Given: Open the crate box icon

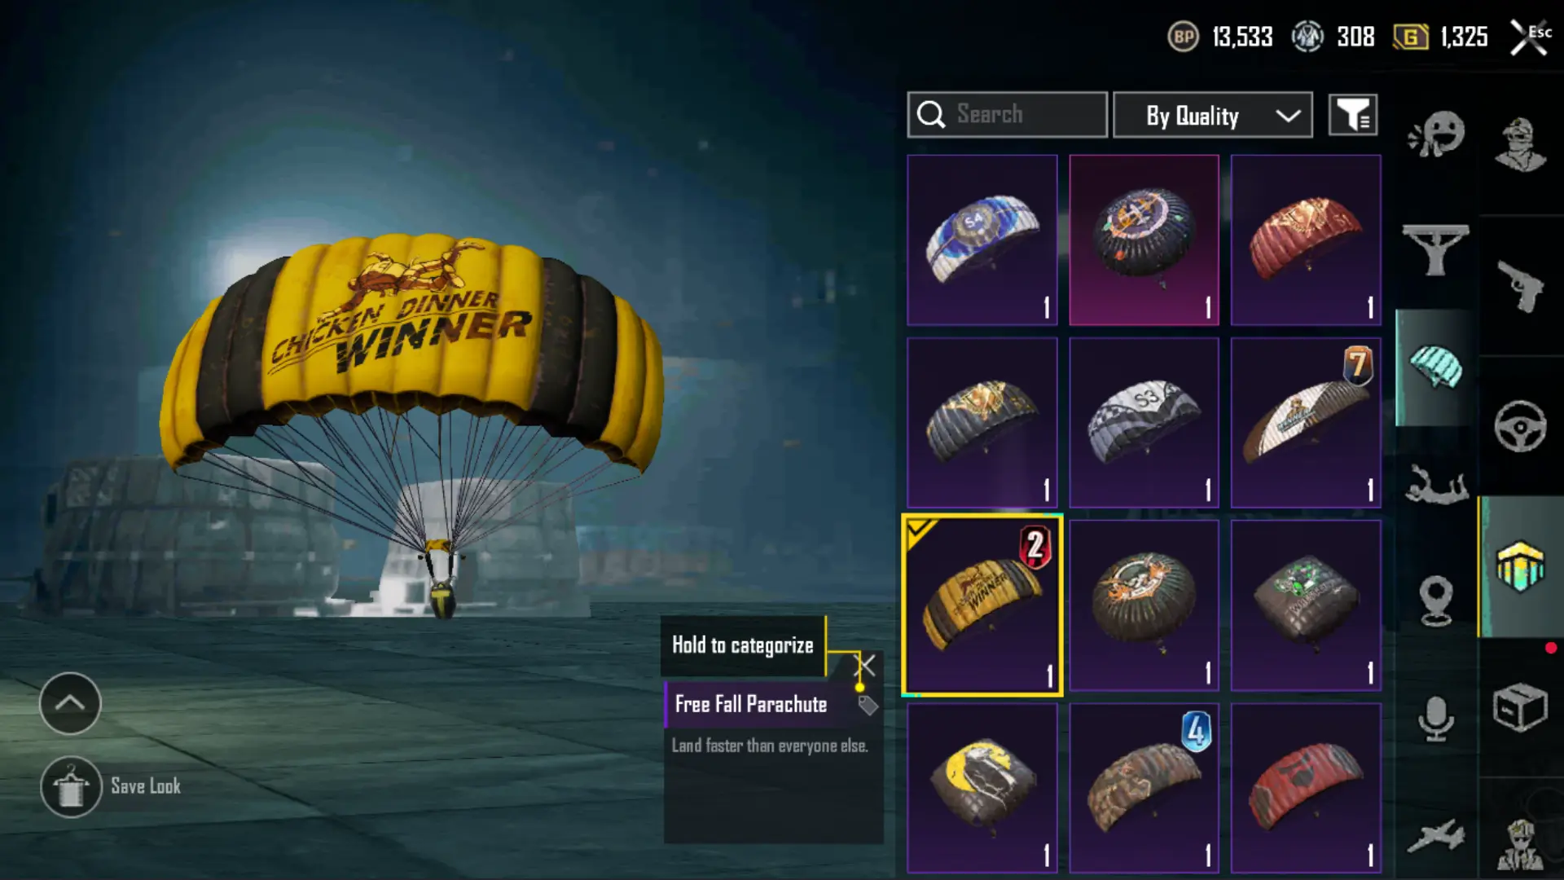Looking at the screenshot, I should pyautogui.click(x=1520, y=707).
